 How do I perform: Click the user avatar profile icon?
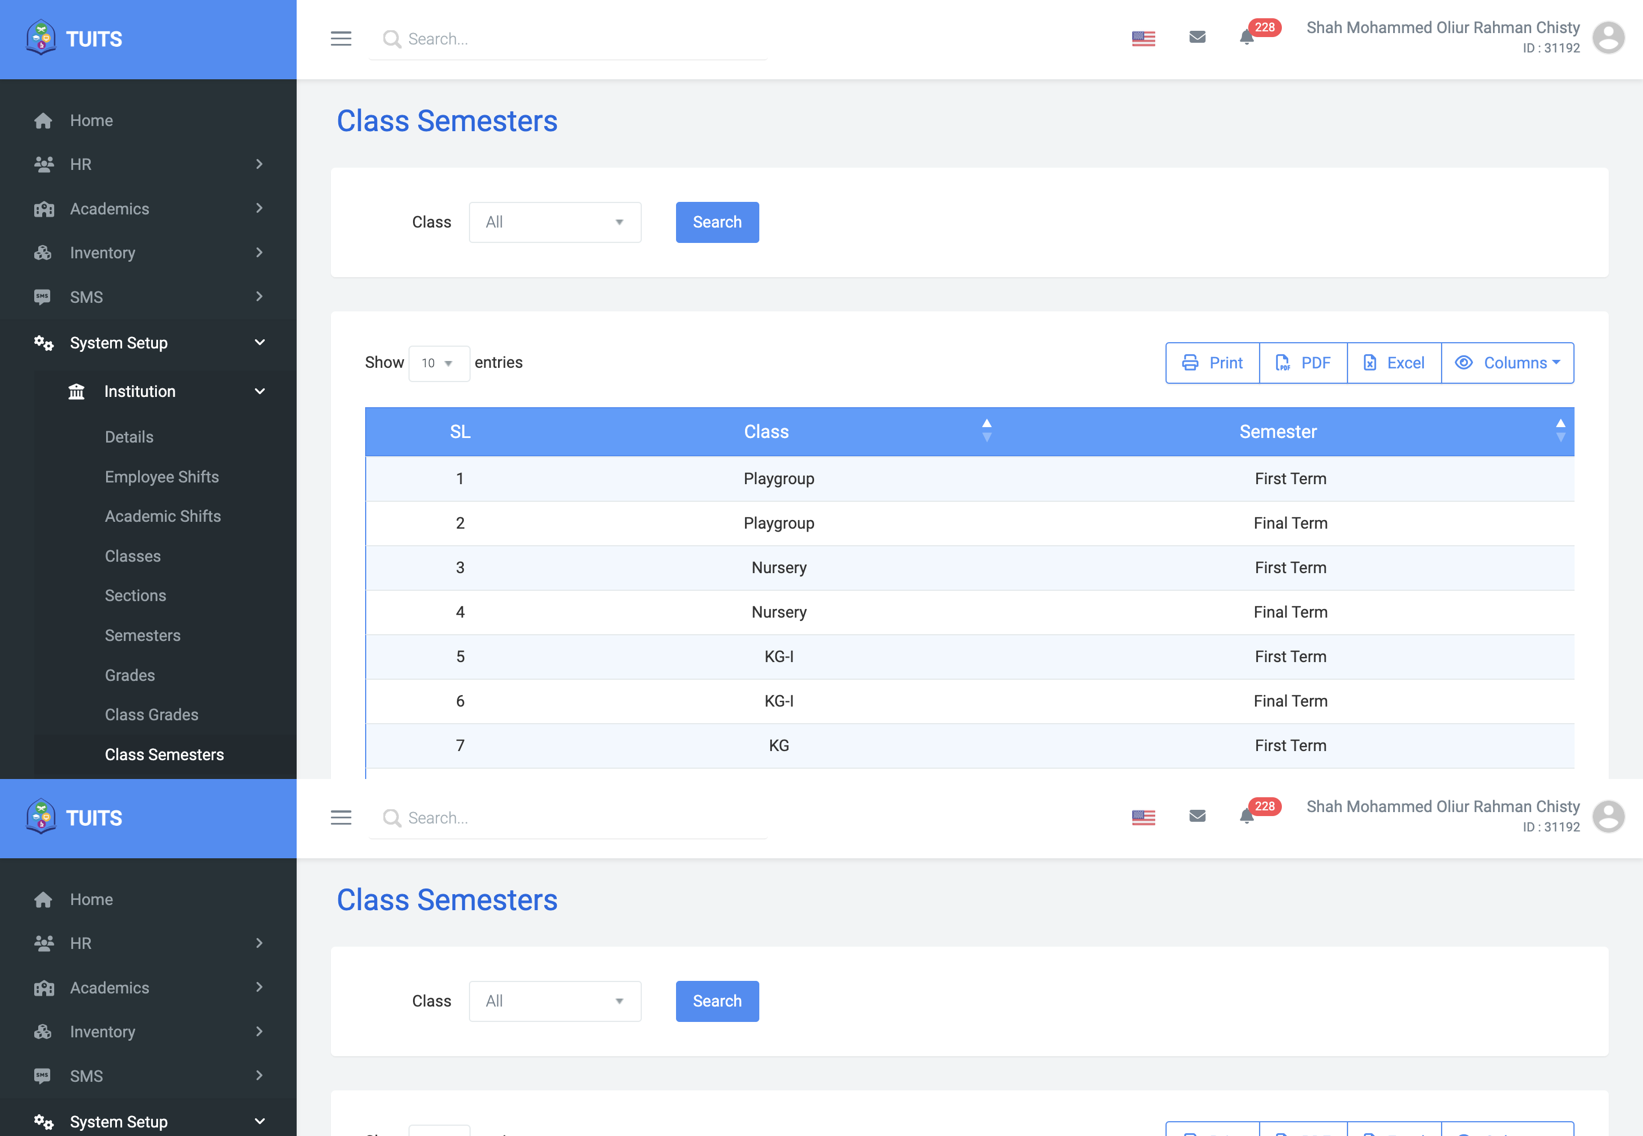1608,38
